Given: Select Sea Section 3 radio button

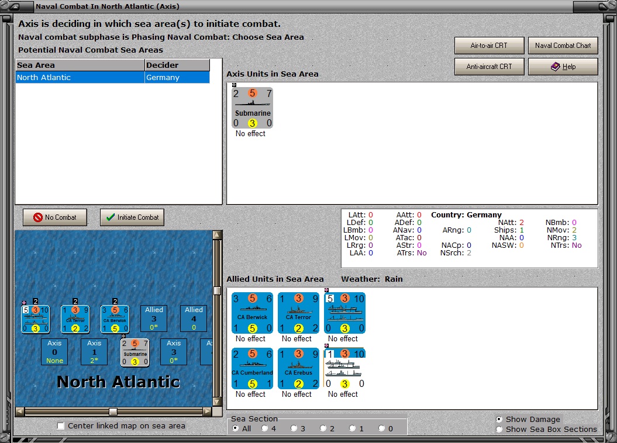Looking at the screenshot, I should click(x=294, y=428).
